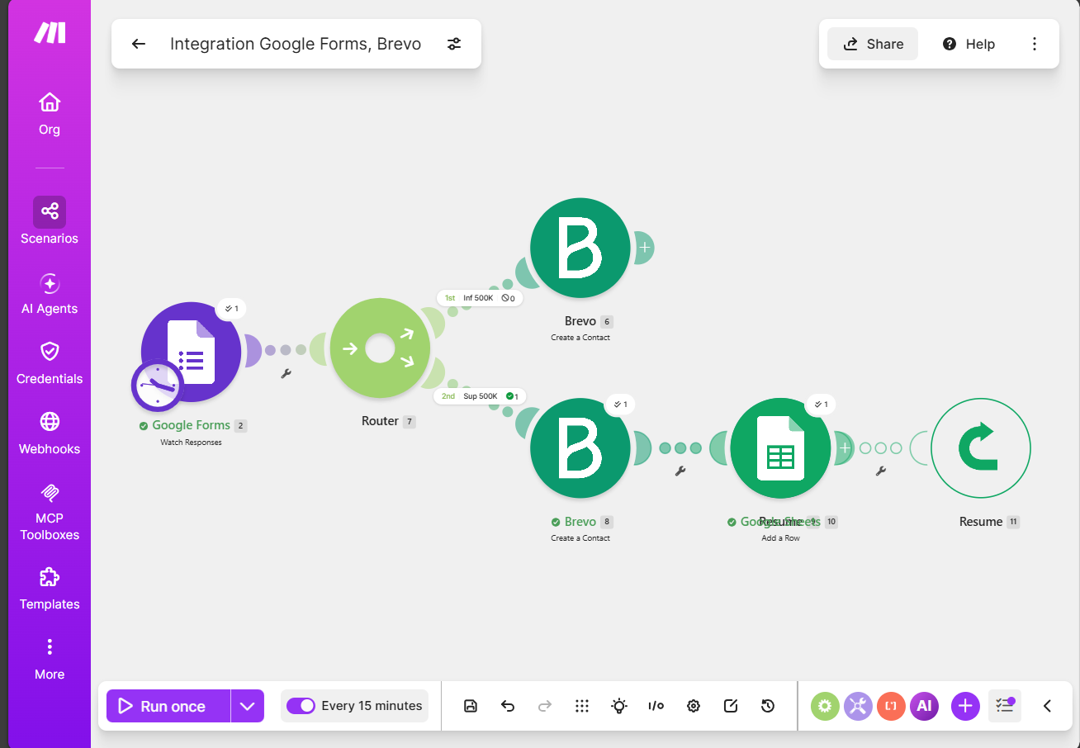The image size is (1080, 748).
Task: Redo the last undone change
Action: [545, 706]
